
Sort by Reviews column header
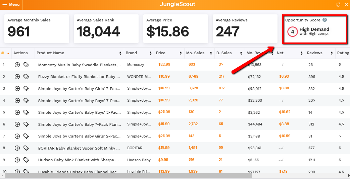(x=314, y=53)
